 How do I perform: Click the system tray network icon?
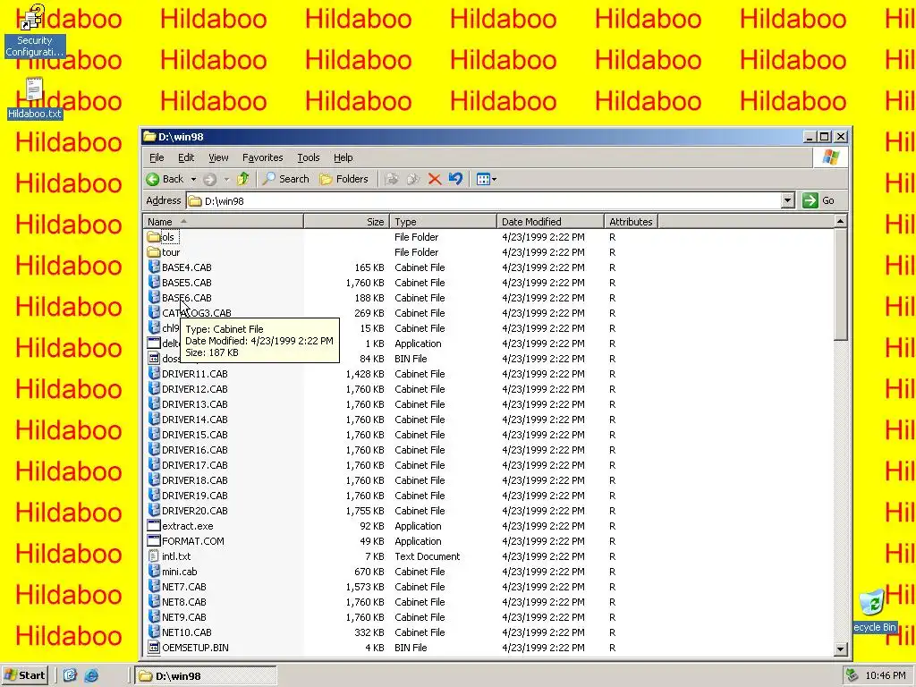click(x=852, y=675)
